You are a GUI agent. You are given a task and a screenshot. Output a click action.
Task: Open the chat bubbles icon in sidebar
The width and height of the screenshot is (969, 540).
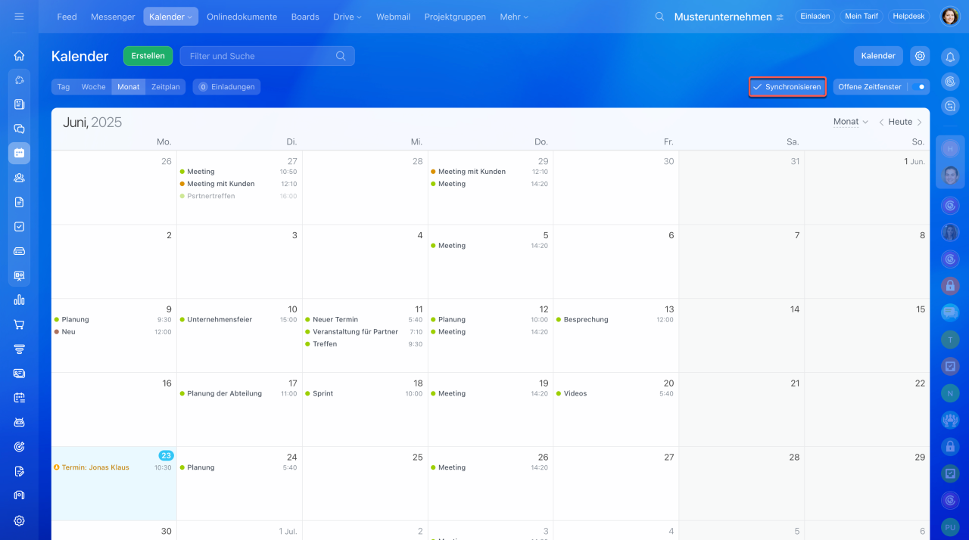coord(19,129)
